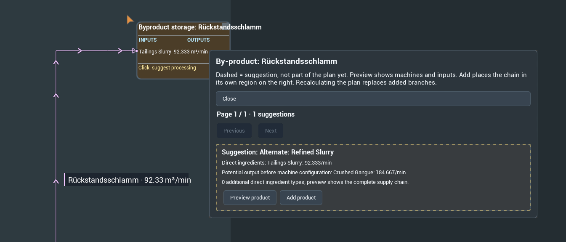
Task: Click the 'Dashed = suggestion' explanation paragraph
Action: click(x=371, y=79)
